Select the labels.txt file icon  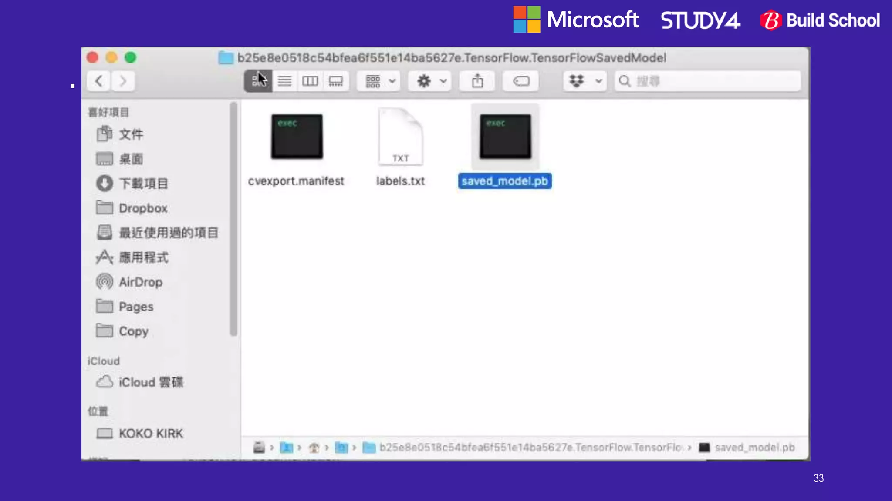click(x=400, y=137)
